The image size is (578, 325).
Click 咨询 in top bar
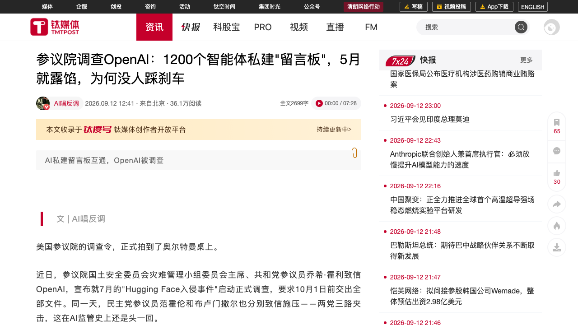click(x=150, y=7)
